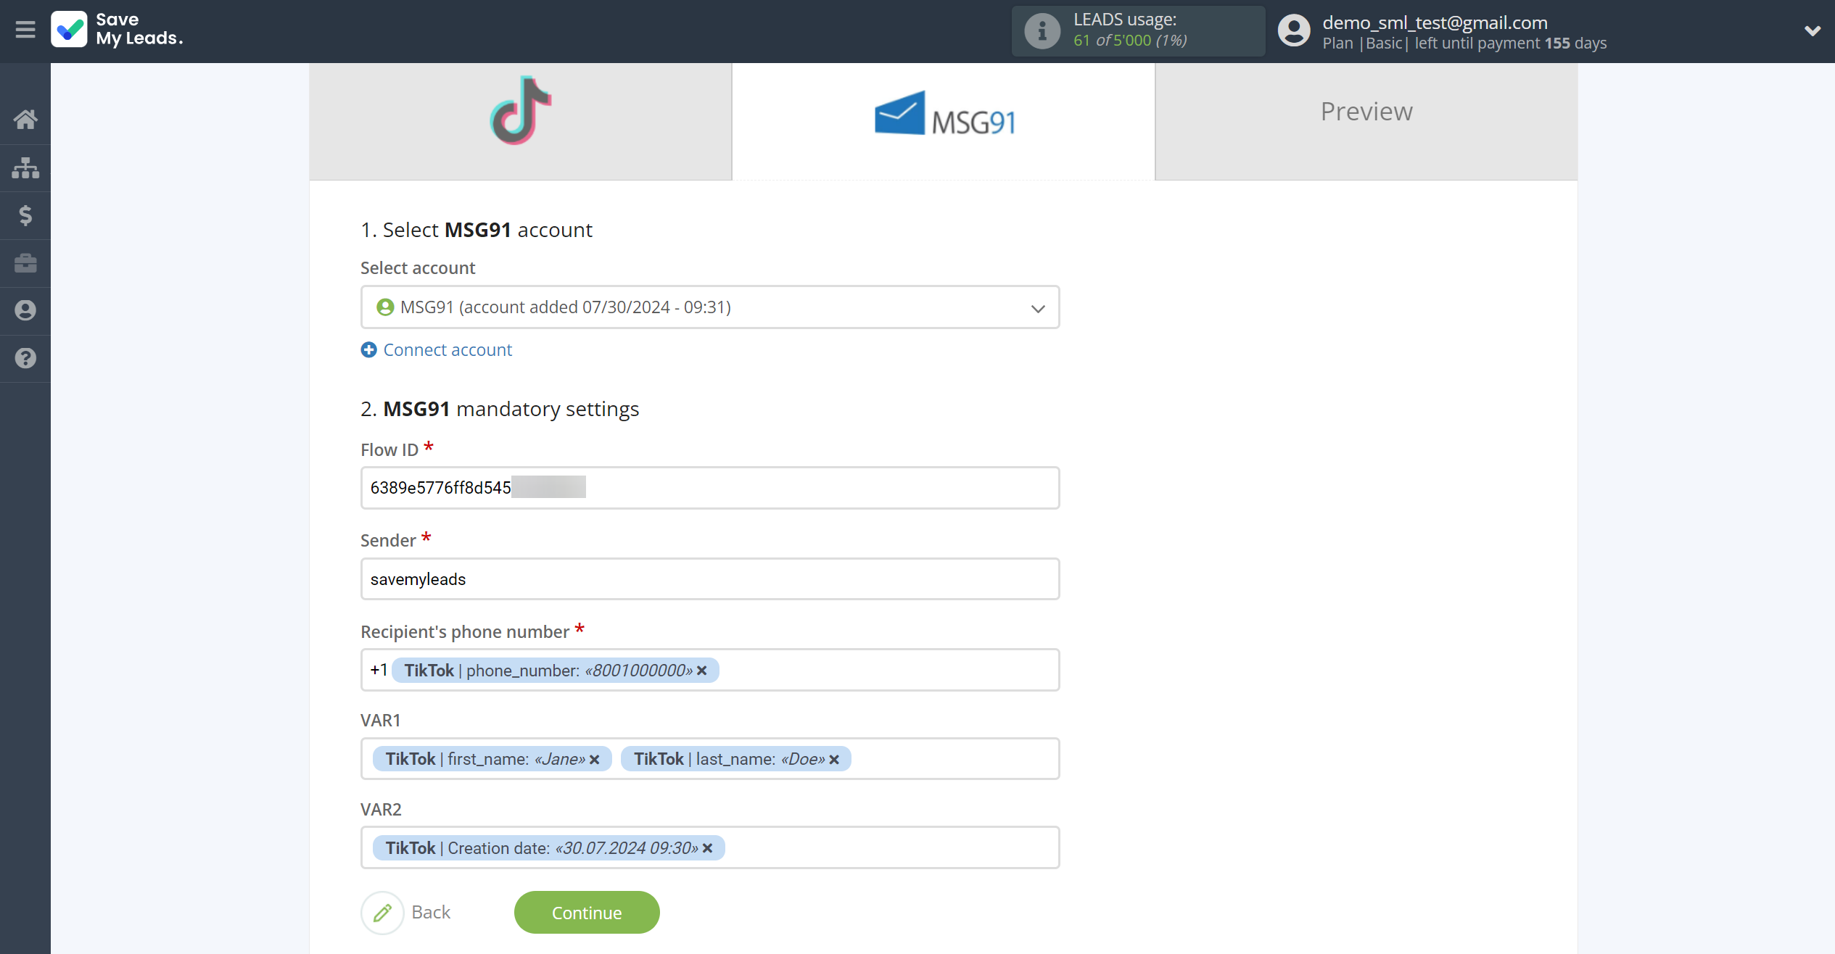The height and width of the screenshot is (954, 1835).
Task: Click the user avatar icon
Action: pos(1293,31)
